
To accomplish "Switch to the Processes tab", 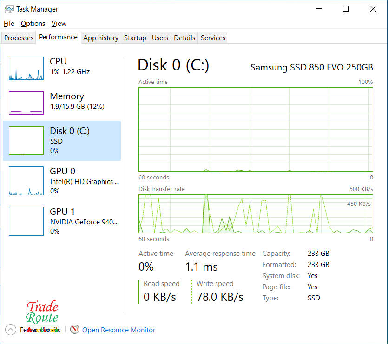I will tap(19, 38).
